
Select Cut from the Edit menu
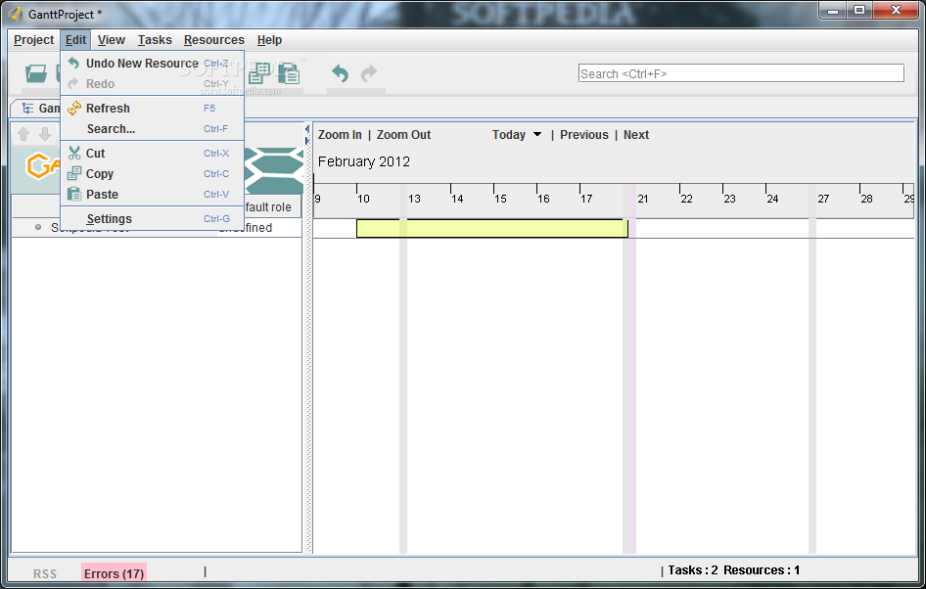(x=153, y=153)
